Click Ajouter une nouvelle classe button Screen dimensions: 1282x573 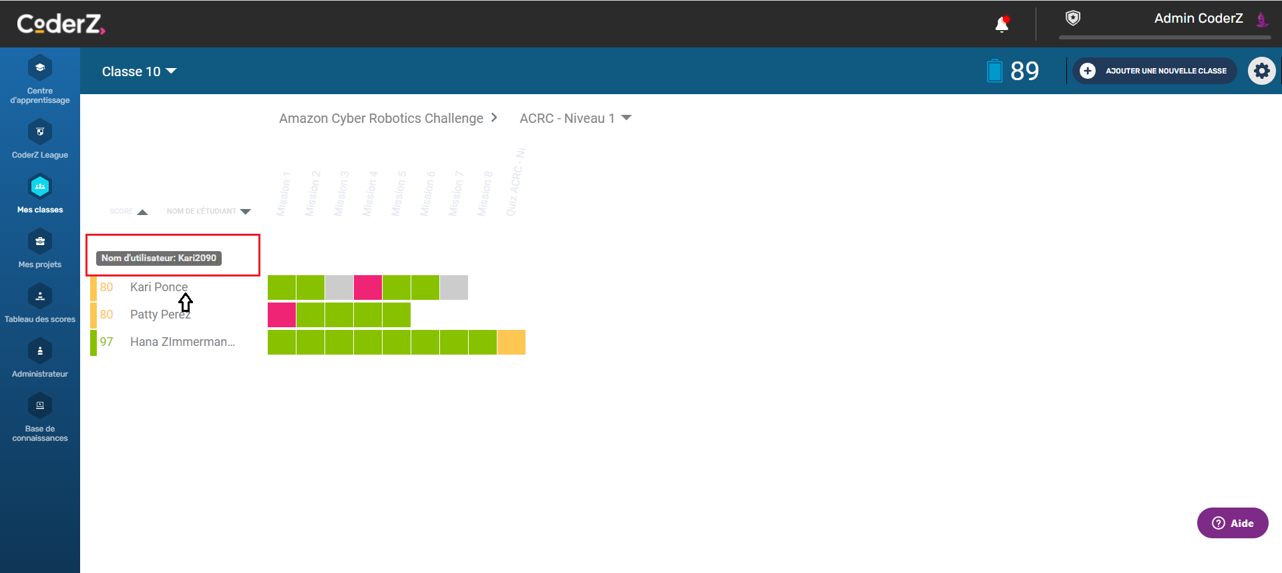tap(1155, 71)
